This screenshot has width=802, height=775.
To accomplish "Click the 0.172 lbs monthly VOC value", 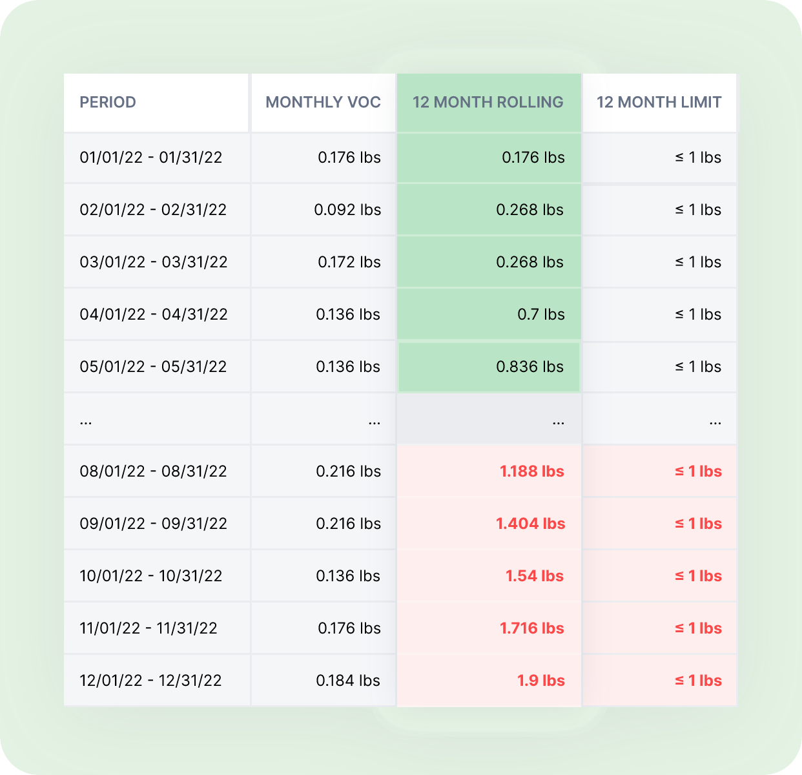I will [x=349, y=262].
